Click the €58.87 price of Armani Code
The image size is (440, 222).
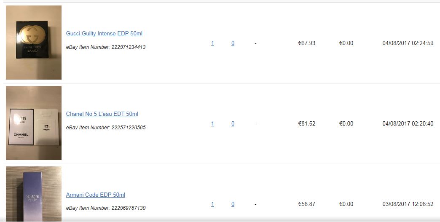(307, 204)
